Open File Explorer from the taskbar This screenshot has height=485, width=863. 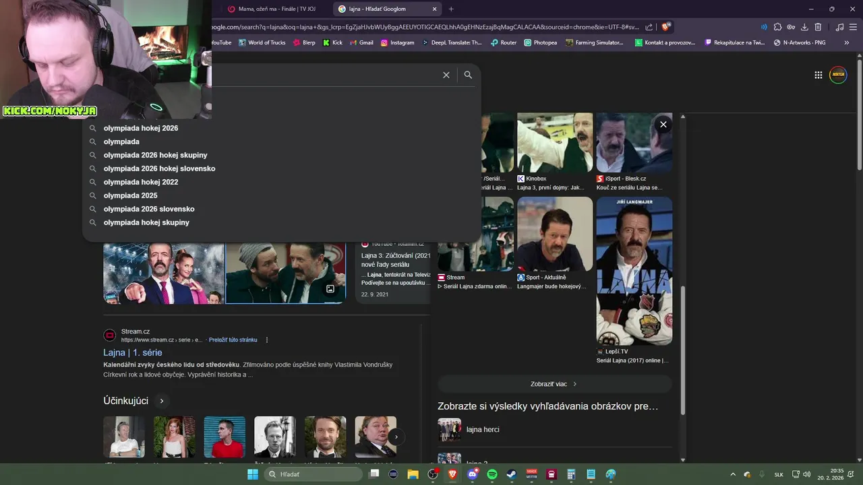click(x=413, y=474)
